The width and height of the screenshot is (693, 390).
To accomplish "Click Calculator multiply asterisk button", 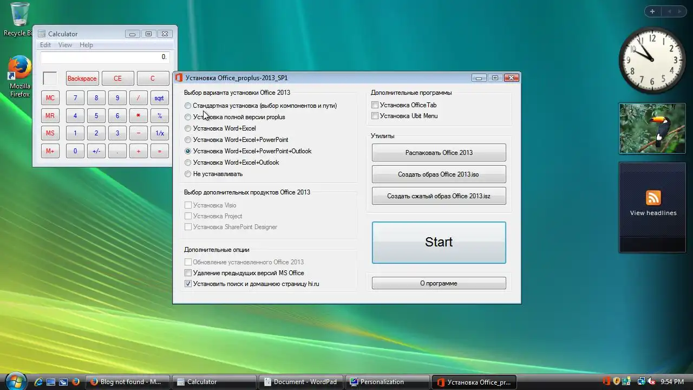I will [138, 116].
